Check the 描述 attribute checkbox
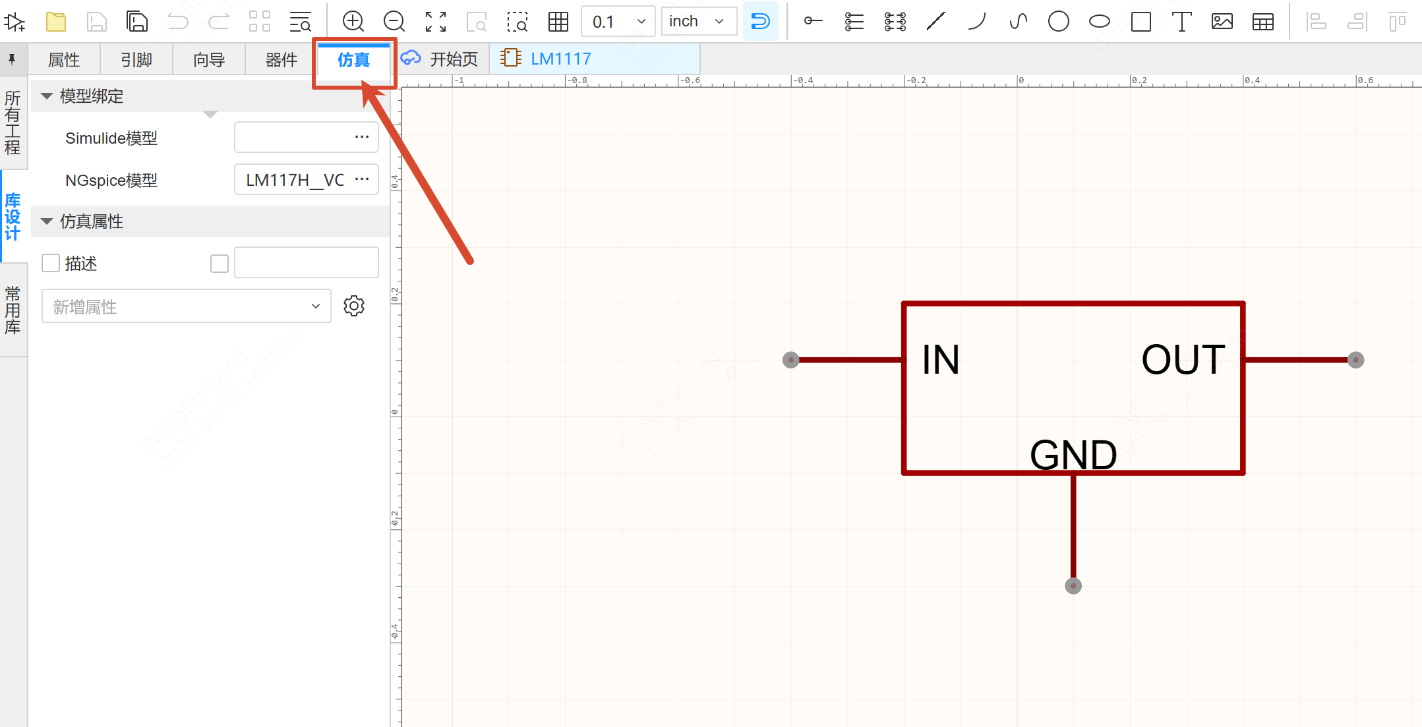Viewport: 1422px width, 727px height. pyautogui.click(x=51, y=263)
